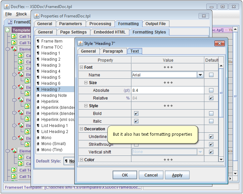
Task: Click the OK button
Action: pos(125,175)
